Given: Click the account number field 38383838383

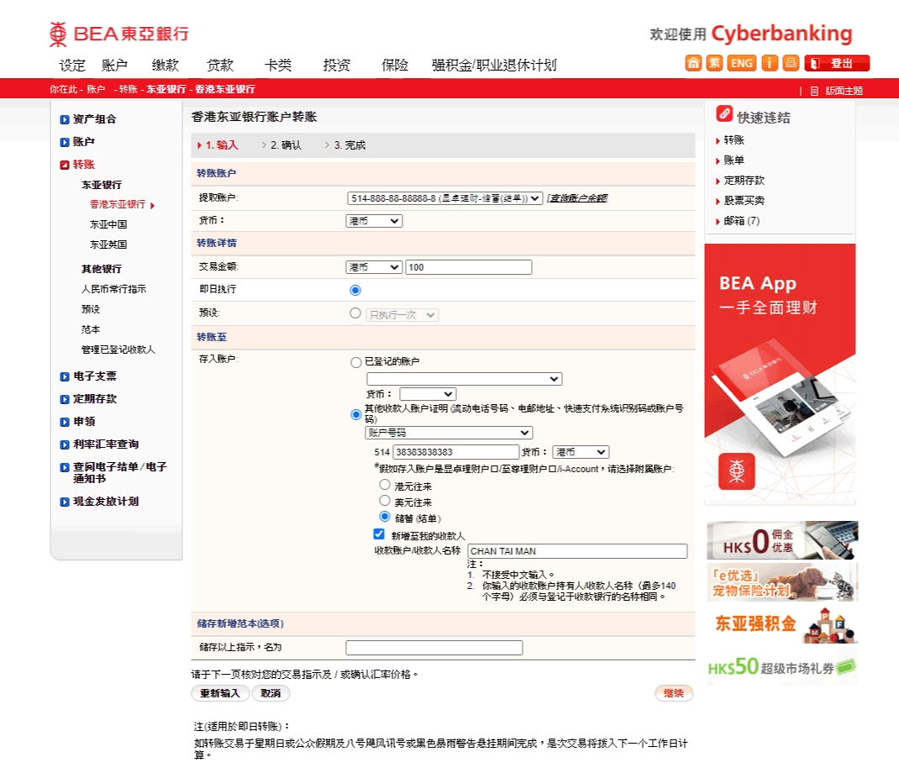Looking at the screenshot, I should pos(456,452).
